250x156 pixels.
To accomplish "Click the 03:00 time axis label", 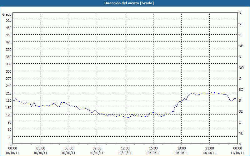I will coord(41,149).
